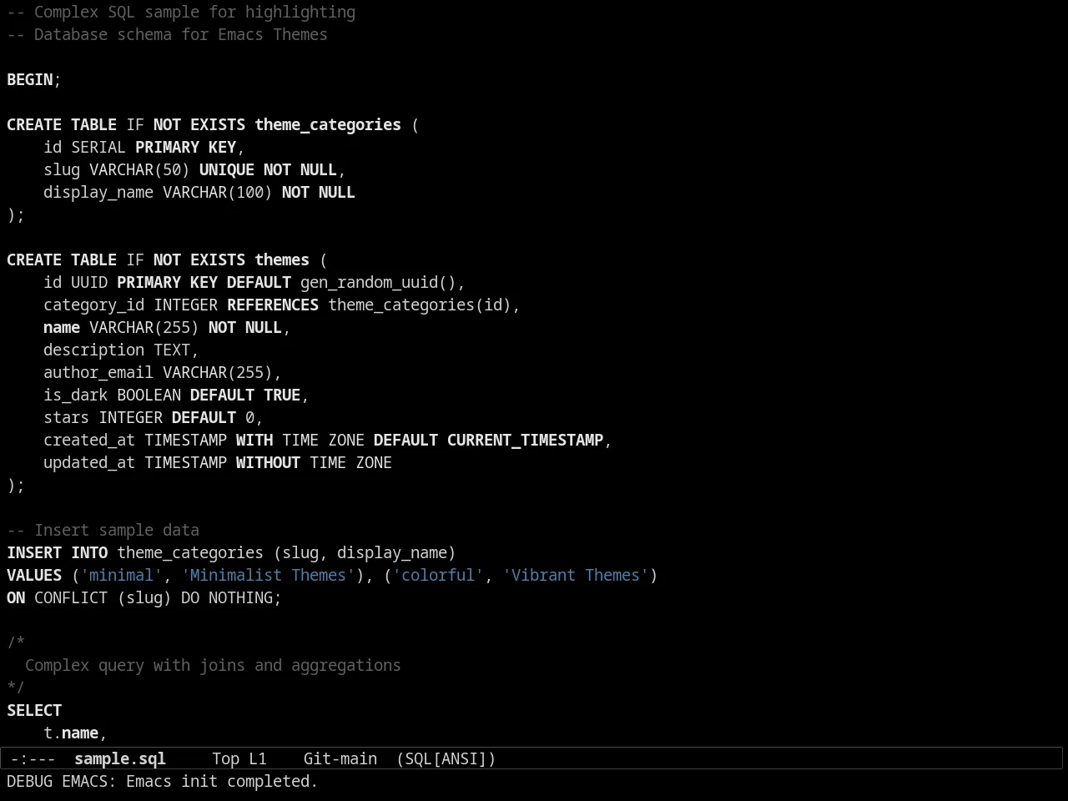
Task: Click 'id SERIAL PRIMARY KEY' line
Action: click(144, 147)
